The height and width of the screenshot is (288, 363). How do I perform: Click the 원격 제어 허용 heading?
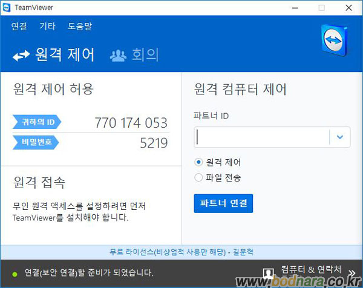pos(53,89)
